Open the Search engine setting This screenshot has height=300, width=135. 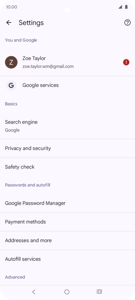click(x=68, y=126)
